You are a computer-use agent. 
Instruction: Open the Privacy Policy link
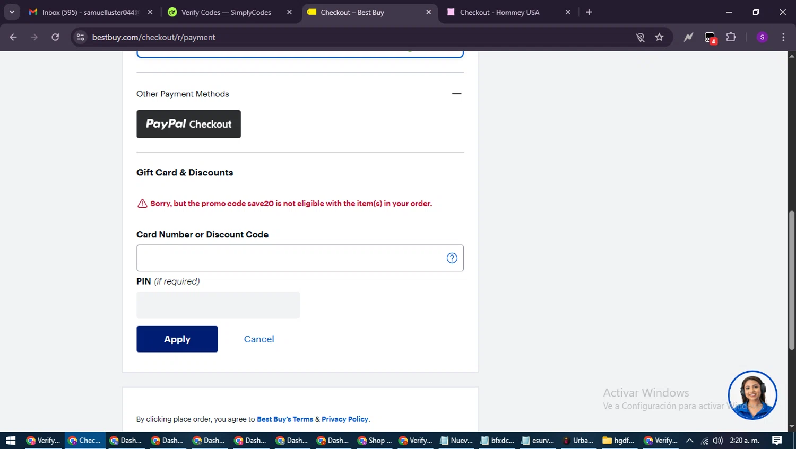tap(345, 419)
